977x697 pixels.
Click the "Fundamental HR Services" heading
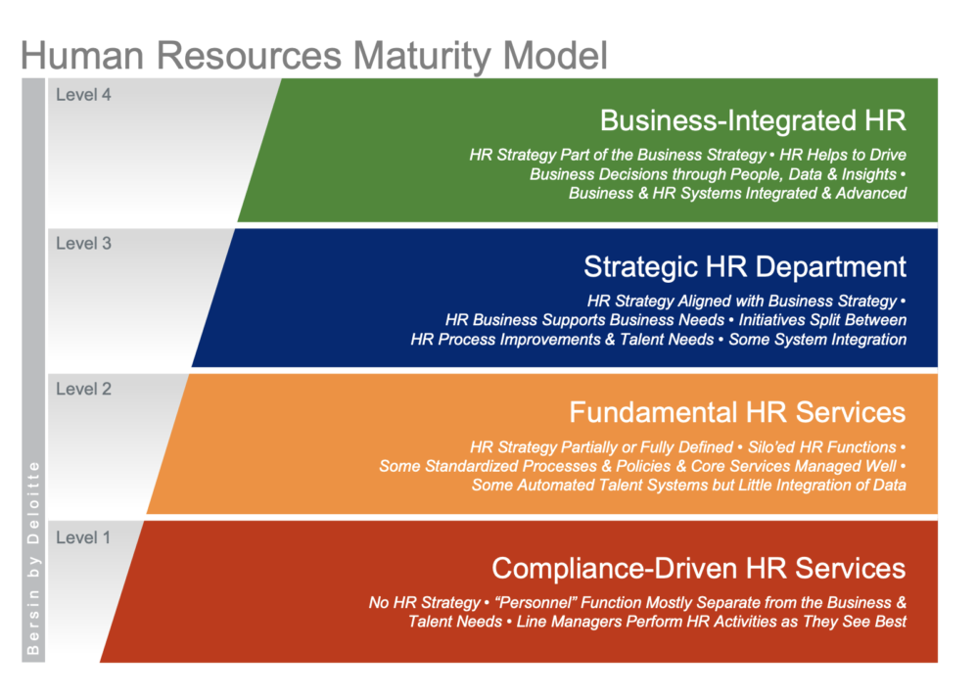[737, 410]
